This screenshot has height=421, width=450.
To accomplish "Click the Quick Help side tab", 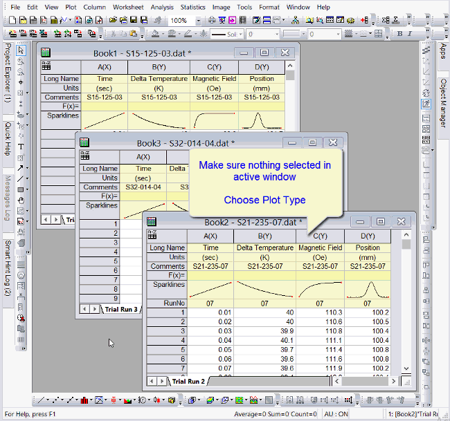I will (x=7, y=140).
